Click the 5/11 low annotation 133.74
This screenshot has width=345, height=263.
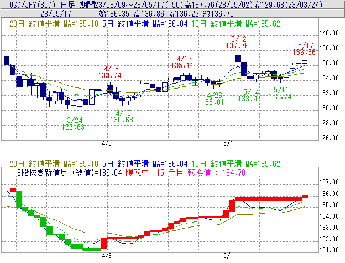[x=280, y=96]
